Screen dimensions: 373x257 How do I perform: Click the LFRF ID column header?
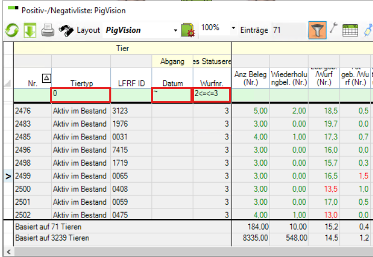tap(131, 78)
